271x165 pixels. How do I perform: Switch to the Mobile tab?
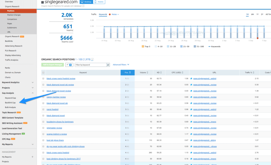click(99, 2)
